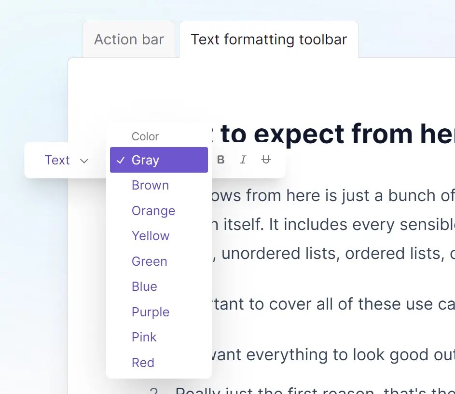Screen dimensions: 455x394
Task: Switch to the Action bar tab
Action: click(x=128, y=39)
